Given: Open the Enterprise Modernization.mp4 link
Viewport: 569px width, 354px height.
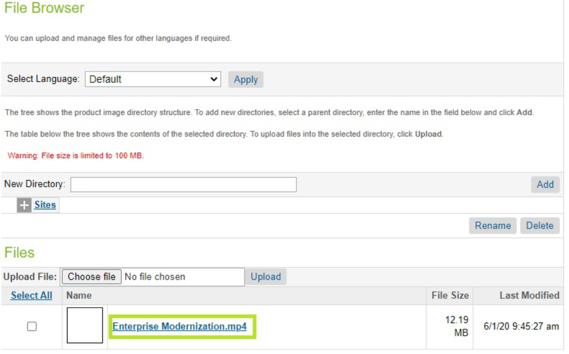Looking at the screenshot, I should click(179, 326).
